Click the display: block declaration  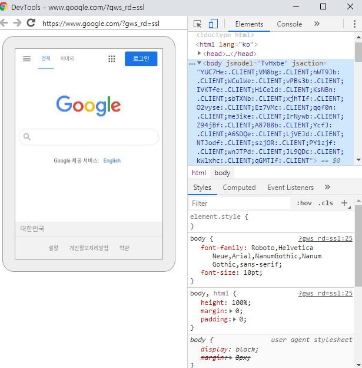tap(230, 350)
